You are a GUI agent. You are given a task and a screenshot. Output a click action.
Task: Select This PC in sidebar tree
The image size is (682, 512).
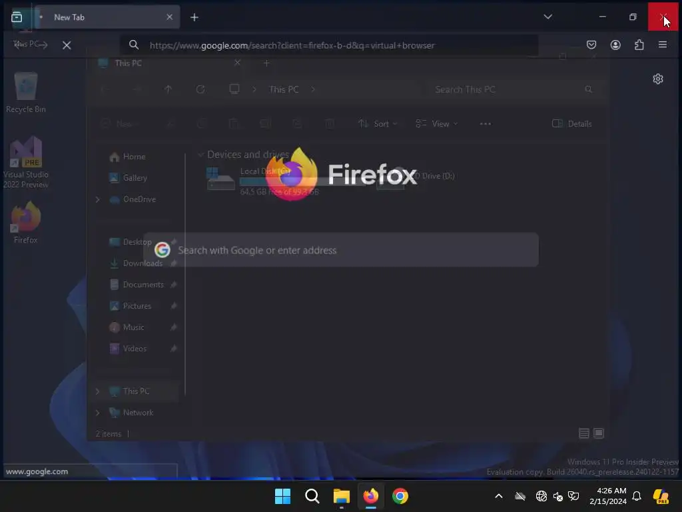[x=136, y=391]
